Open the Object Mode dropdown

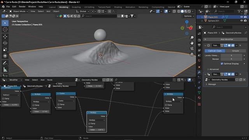18,11
